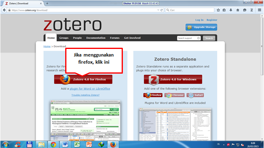Select the Forums navigation tab

pyautogui.click(x=115, y=38)
